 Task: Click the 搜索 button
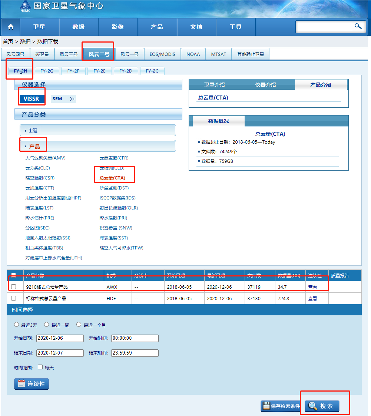(322, 406)
